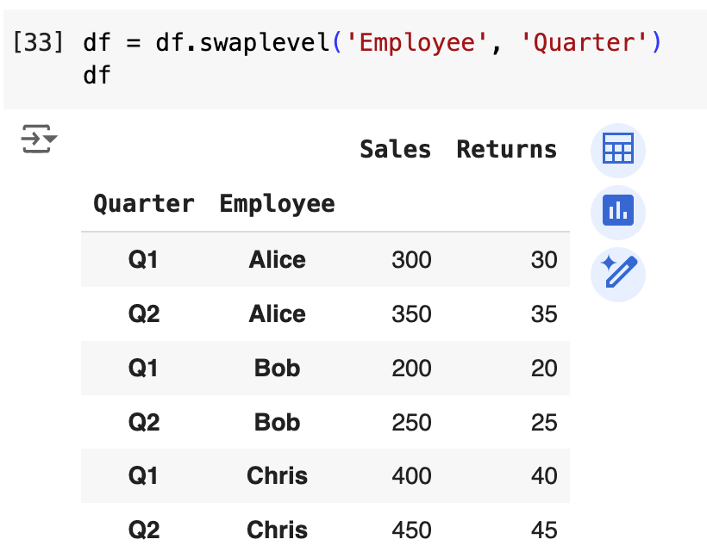707x558 pixels.
Task: Open suggested charts for the dataframe
Action: tap(617, 211)
